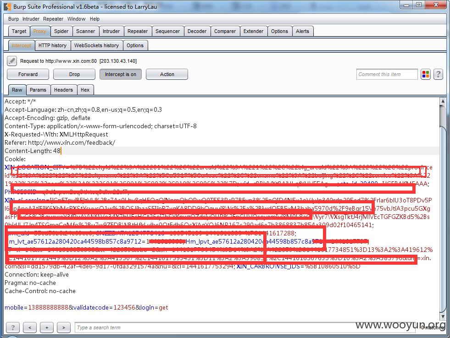Click the Accept-Encoding: gzip, deflate line
Viewport: 450px width, 338px height.
tap(47, 118)
